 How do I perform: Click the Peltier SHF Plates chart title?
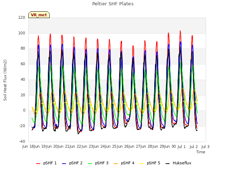[113, 4]
